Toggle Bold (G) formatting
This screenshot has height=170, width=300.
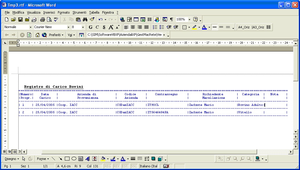tap(91, 27)
